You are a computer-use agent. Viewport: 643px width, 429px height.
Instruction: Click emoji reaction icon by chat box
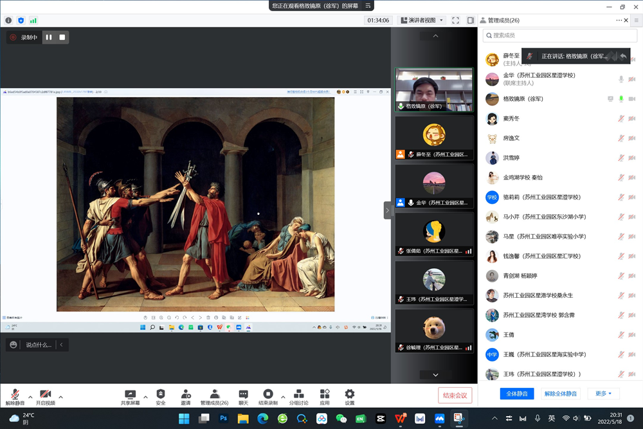[13, 345]
